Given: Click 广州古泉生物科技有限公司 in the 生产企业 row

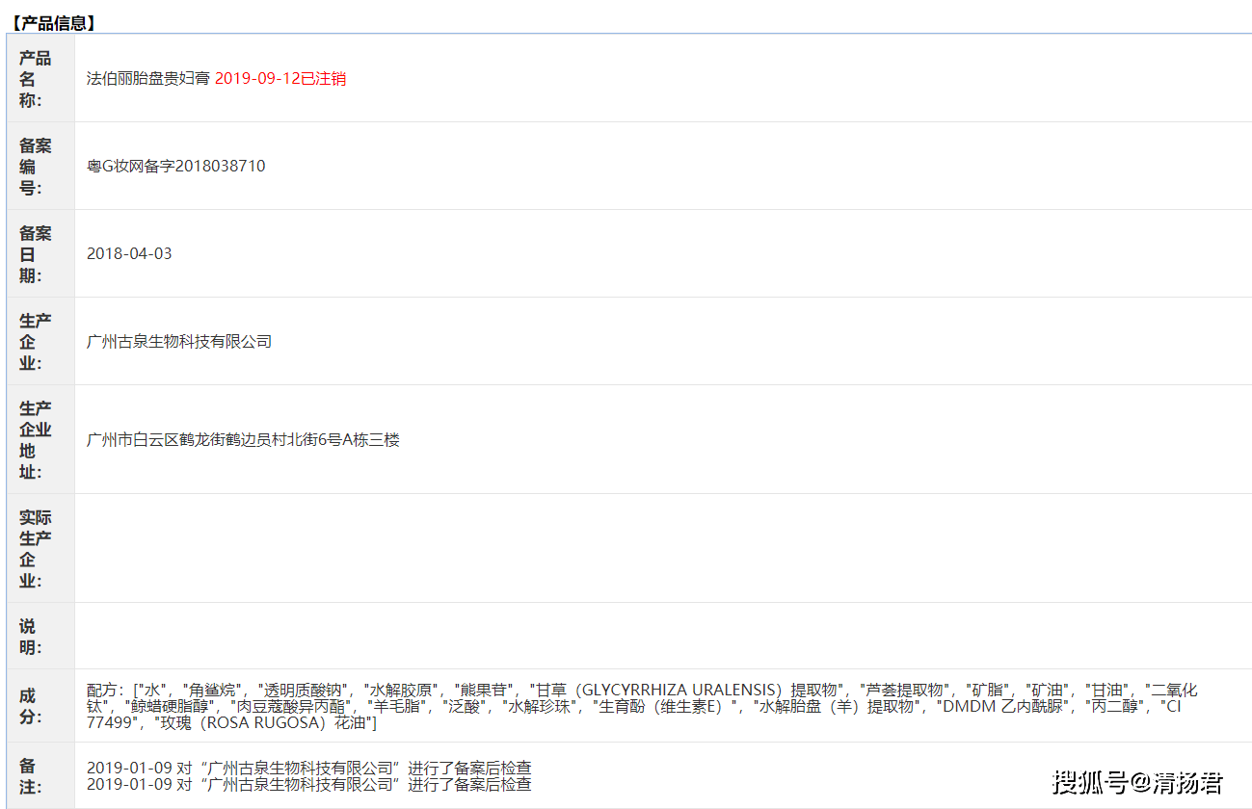Looking at the screenshot, I should tap(179, 342).
